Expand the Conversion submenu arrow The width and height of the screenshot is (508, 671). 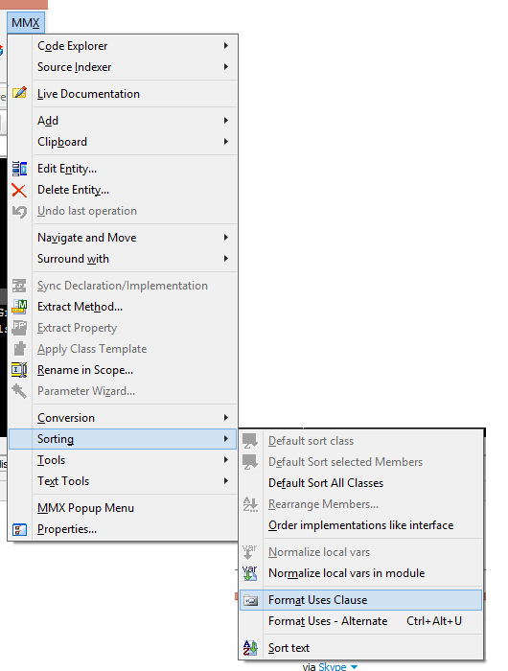click(x=226, y=418)
